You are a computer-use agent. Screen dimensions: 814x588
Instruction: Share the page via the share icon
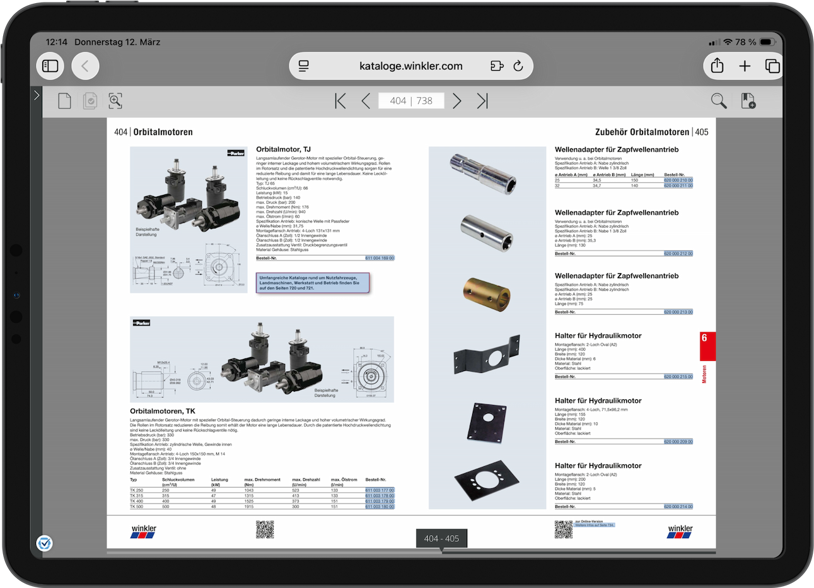tap(717, 65)
